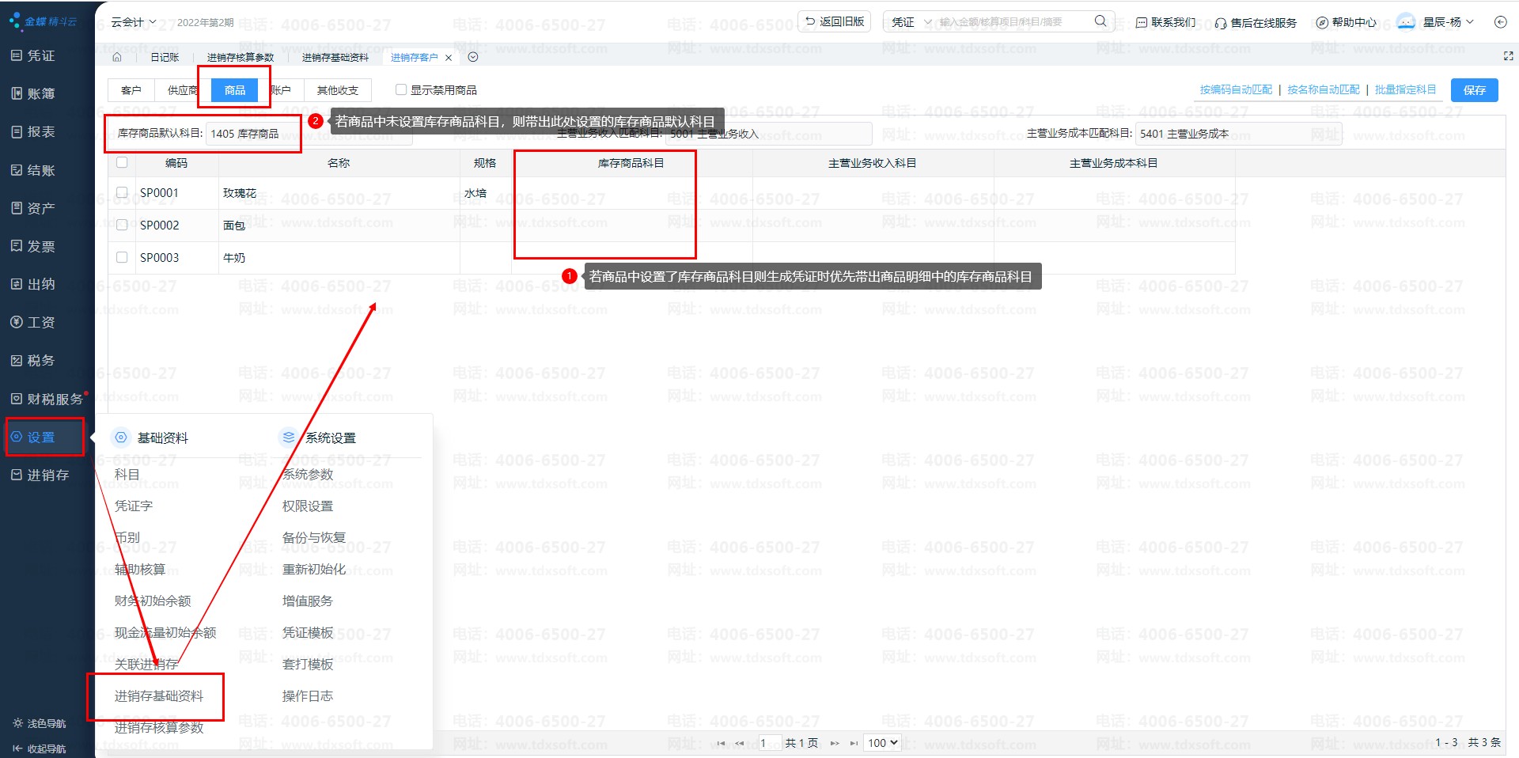Image resolution: width=1519 pixels, height=758 pixels.
Task: Click the 按编码自动匹配 link
Action: click(x=1236, y=89)
